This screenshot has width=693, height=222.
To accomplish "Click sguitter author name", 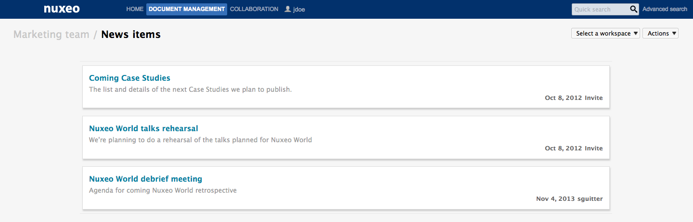I will pos(590,198).
